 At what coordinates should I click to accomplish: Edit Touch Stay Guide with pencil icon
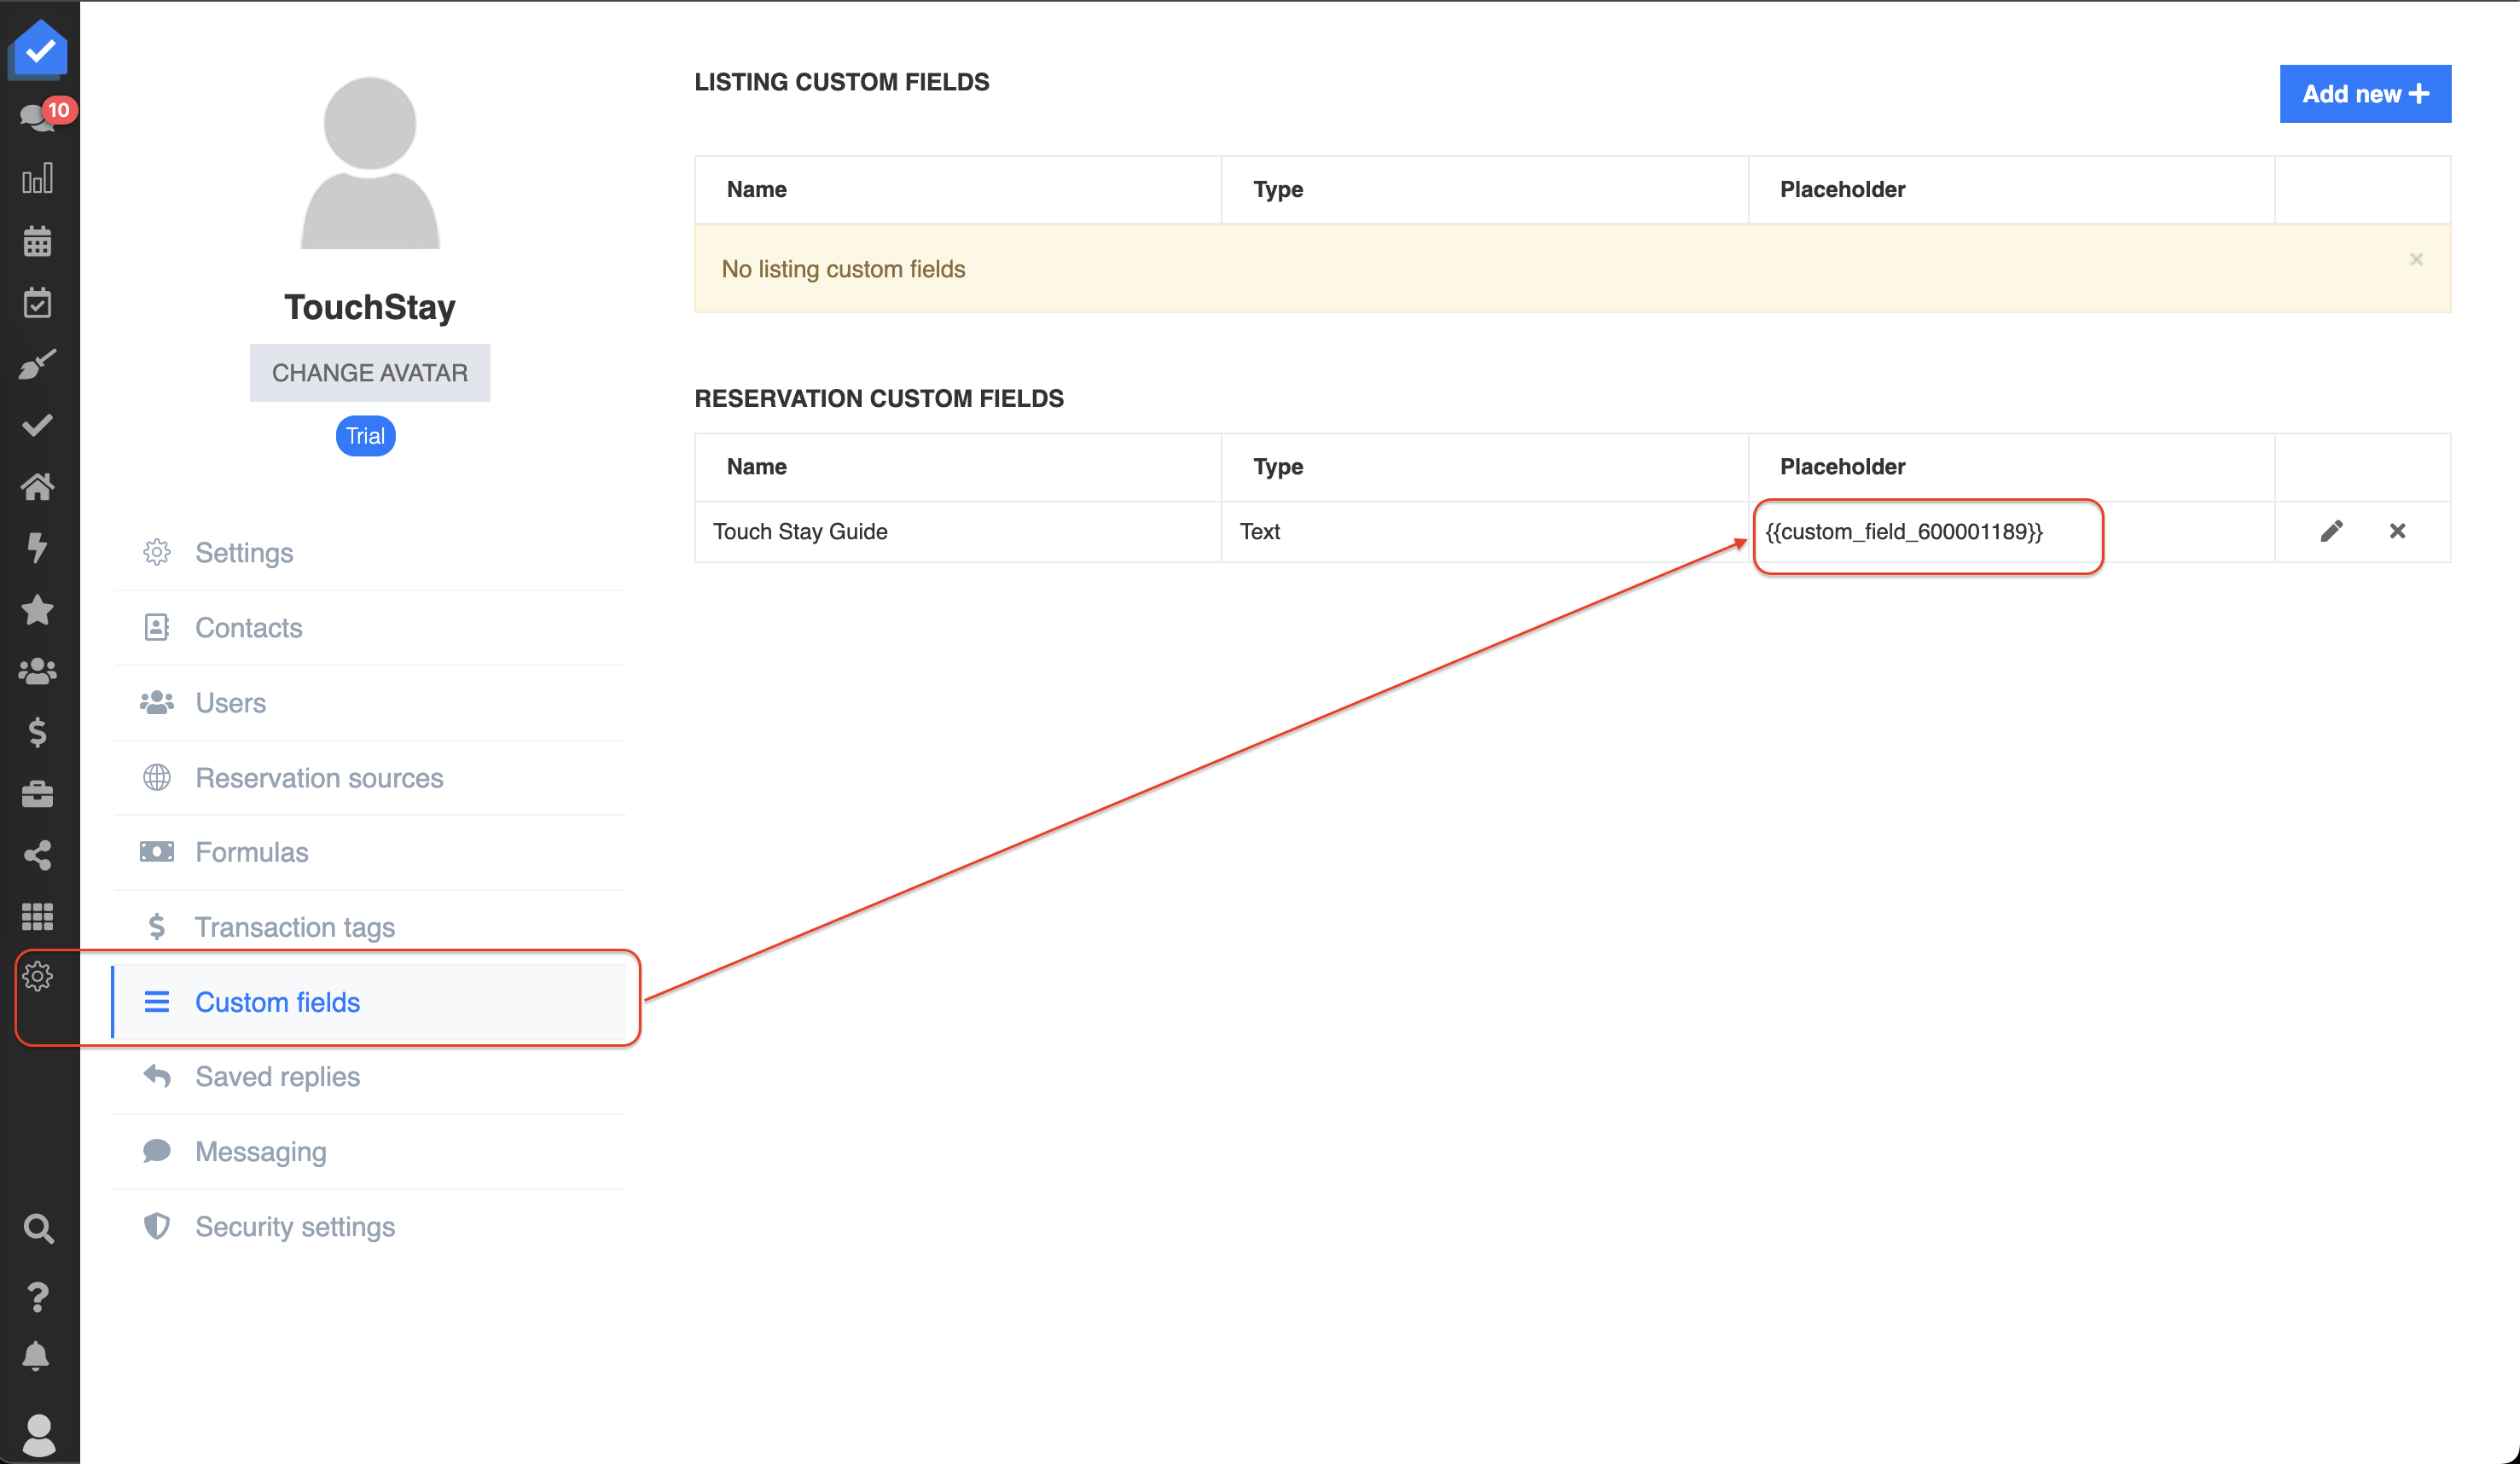click(x=2331, y=531)
